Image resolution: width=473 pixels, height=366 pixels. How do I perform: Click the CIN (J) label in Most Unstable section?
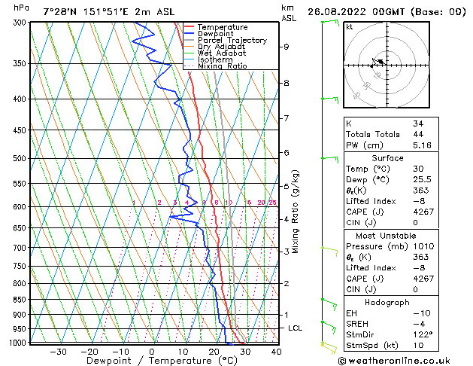coord(361,289)
